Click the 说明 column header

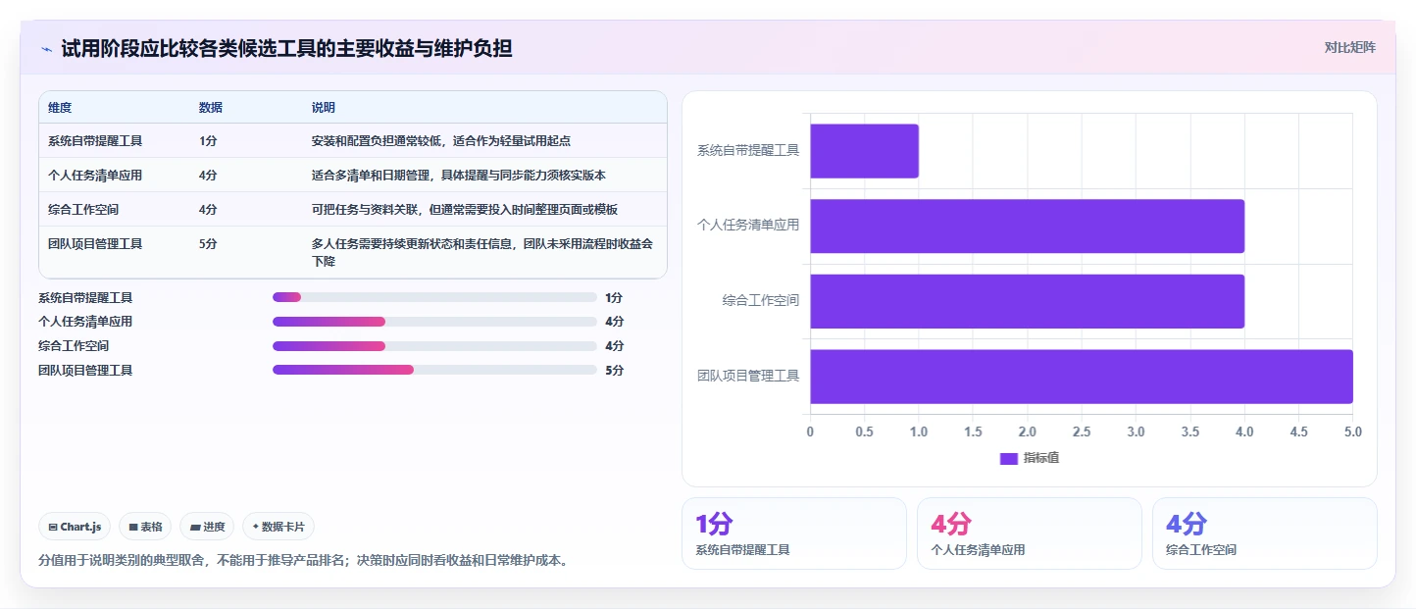tap(324, 108)
